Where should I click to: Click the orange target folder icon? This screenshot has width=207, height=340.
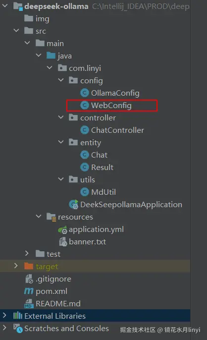(29, 266)
